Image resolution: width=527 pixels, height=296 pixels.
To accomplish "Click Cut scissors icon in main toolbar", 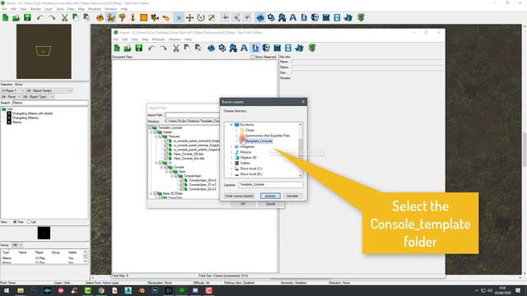I will [64, 18].
